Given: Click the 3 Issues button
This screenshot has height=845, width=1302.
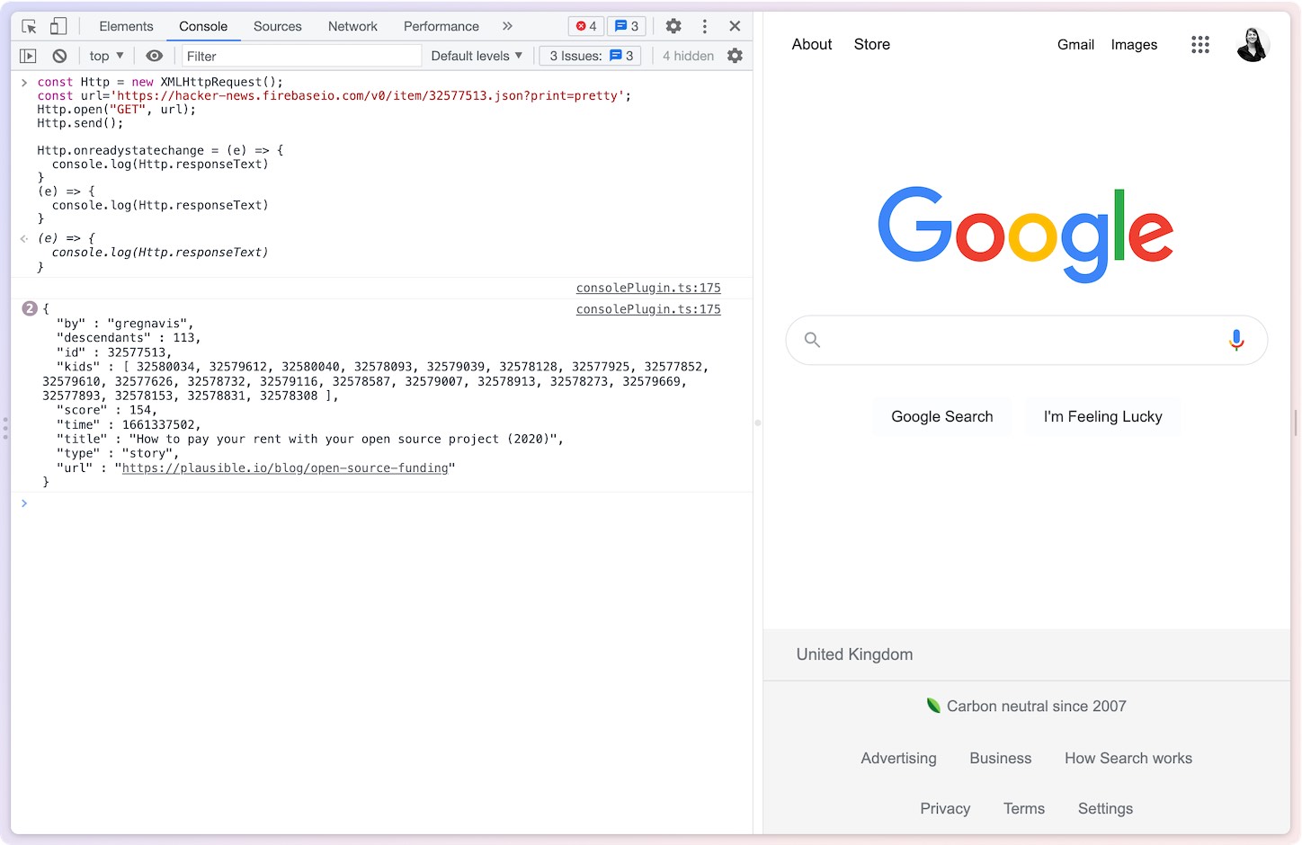Looking at the screenshot, I should [x=590, y=56].
